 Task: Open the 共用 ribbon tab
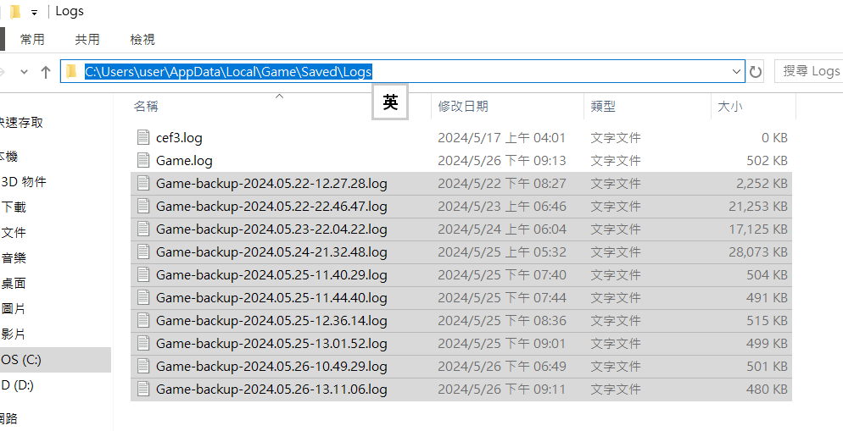coord(87,39)
